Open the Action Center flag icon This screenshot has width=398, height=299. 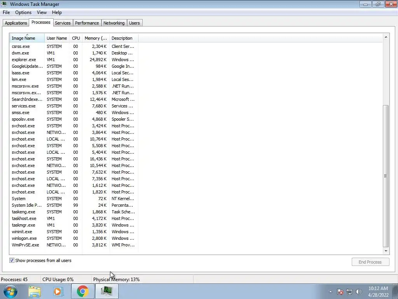[340, 292]
